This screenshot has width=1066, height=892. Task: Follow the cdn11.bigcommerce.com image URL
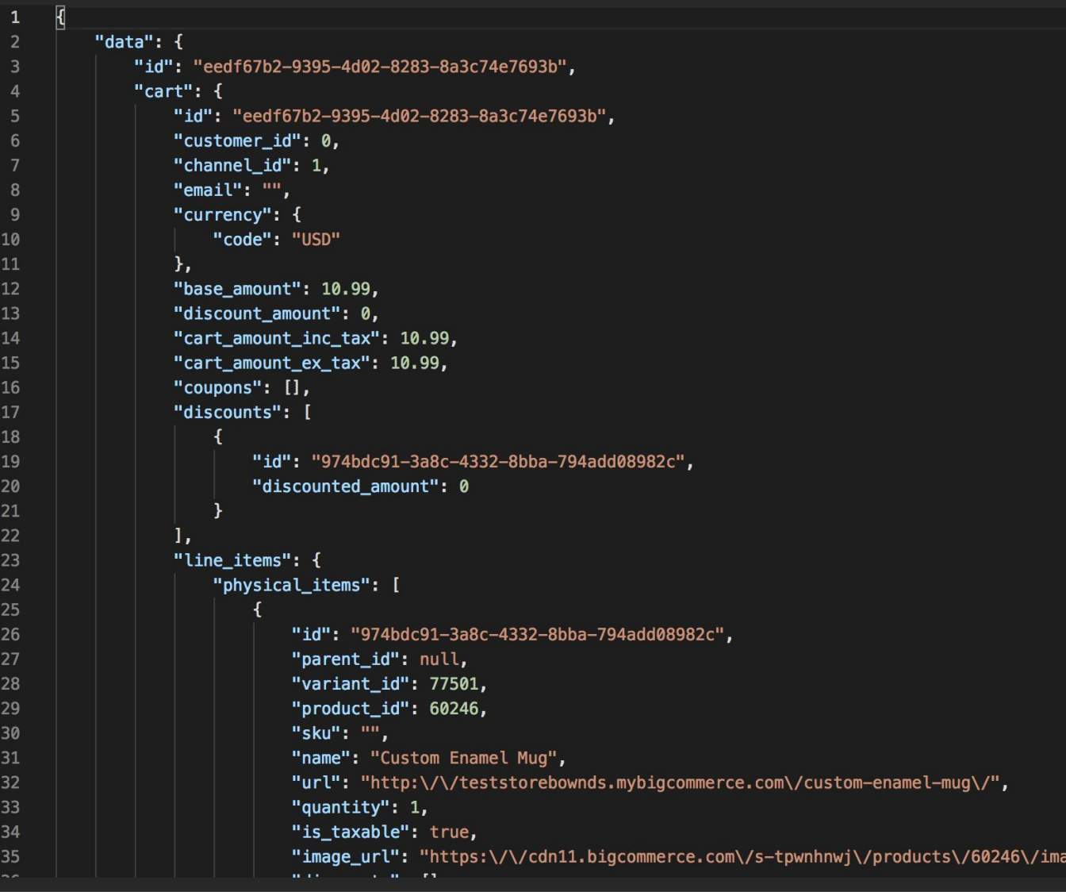point(742,856)
